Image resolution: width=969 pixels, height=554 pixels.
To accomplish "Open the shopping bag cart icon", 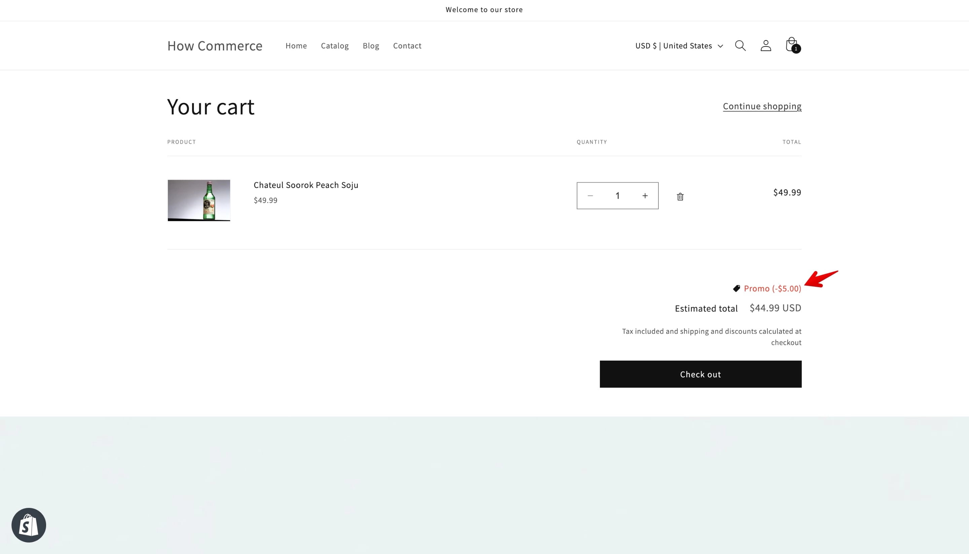I will [792, 45].
